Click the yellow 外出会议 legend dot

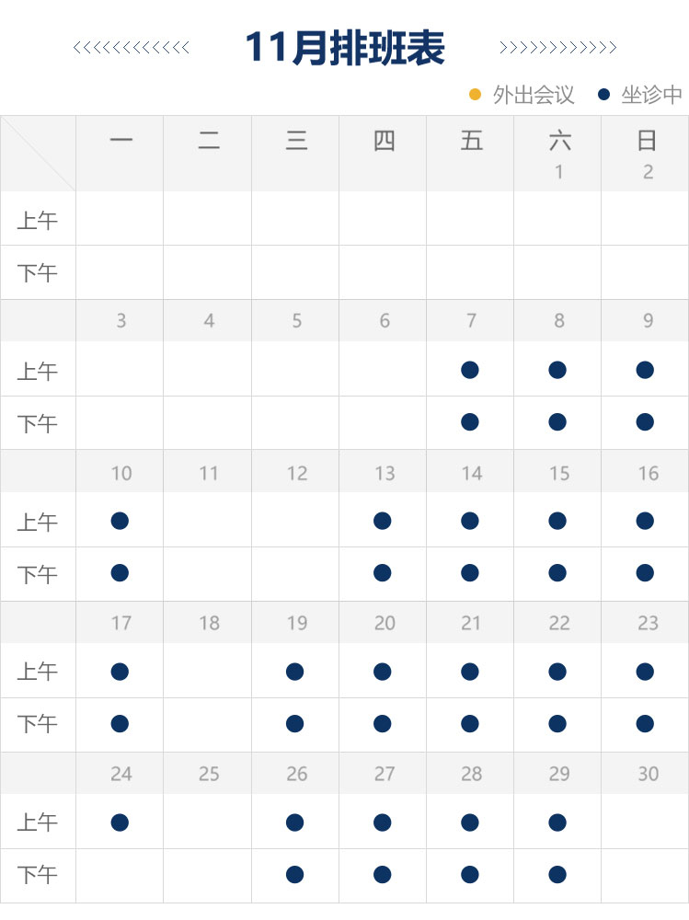click(476, 94)
